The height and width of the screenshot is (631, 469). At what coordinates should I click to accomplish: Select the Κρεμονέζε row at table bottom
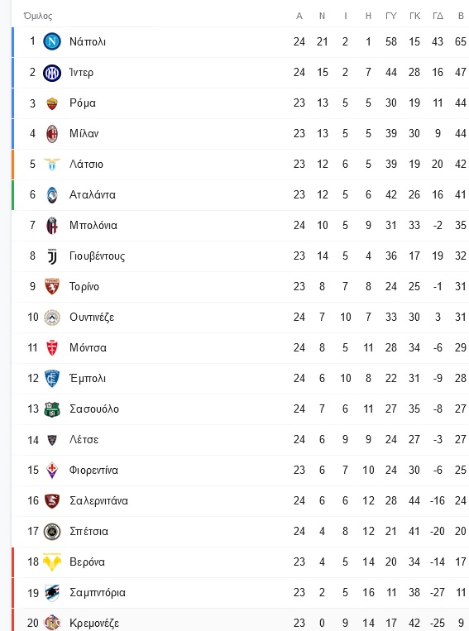(x=241, y=620)
